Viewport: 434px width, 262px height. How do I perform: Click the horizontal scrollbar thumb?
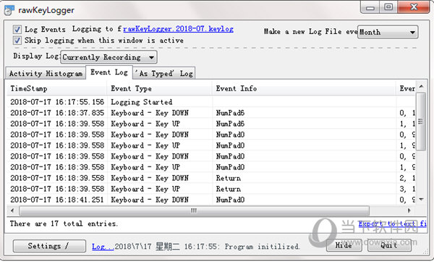(194, 211)
